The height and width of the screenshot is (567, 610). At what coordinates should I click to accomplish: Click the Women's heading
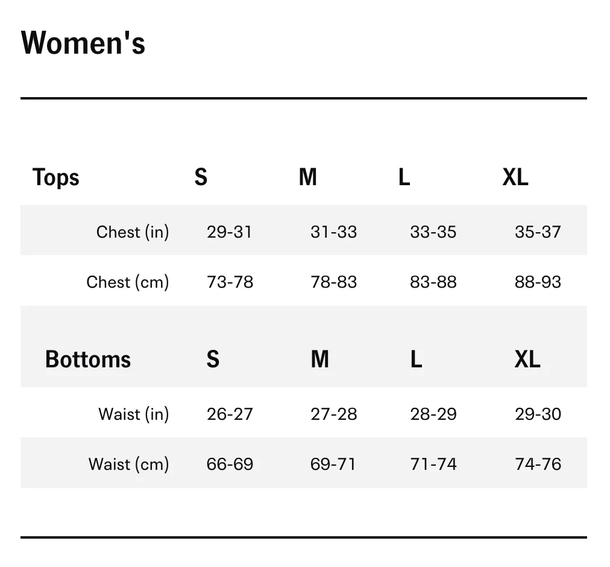tap(83, 43)
